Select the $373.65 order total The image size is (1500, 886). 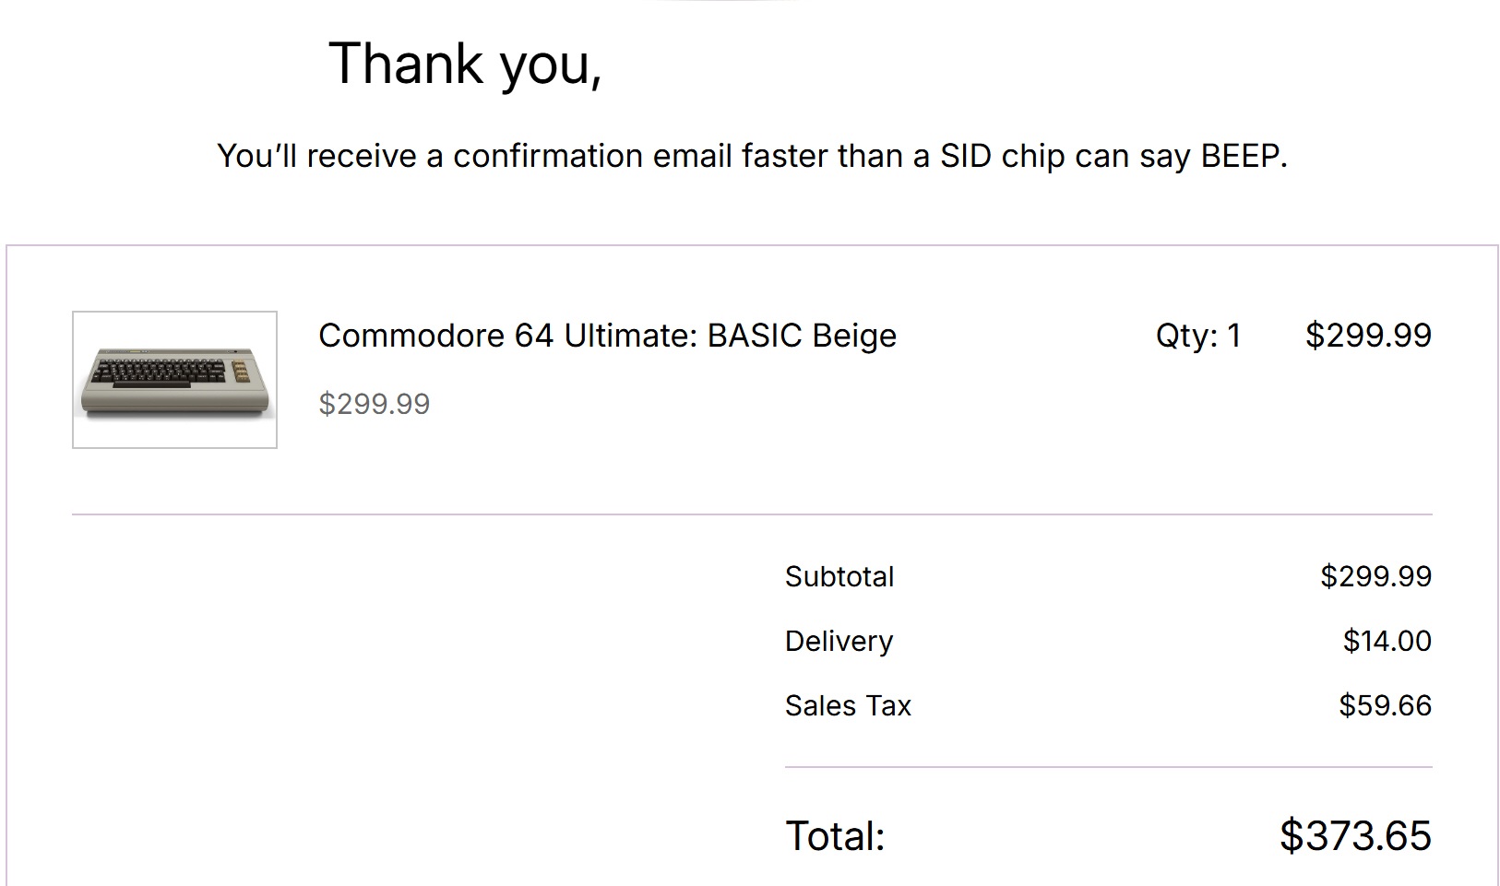(x=1354, y=835)
